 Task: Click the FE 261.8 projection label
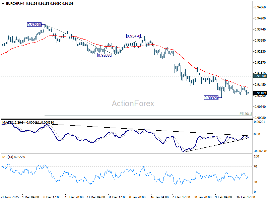click(246, 114)
